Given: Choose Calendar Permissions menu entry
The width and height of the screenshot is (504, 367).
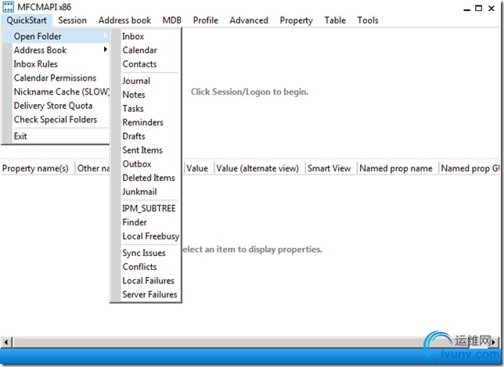Looking at the screenshot, I should pyautogui.click(x=56, y=77).
